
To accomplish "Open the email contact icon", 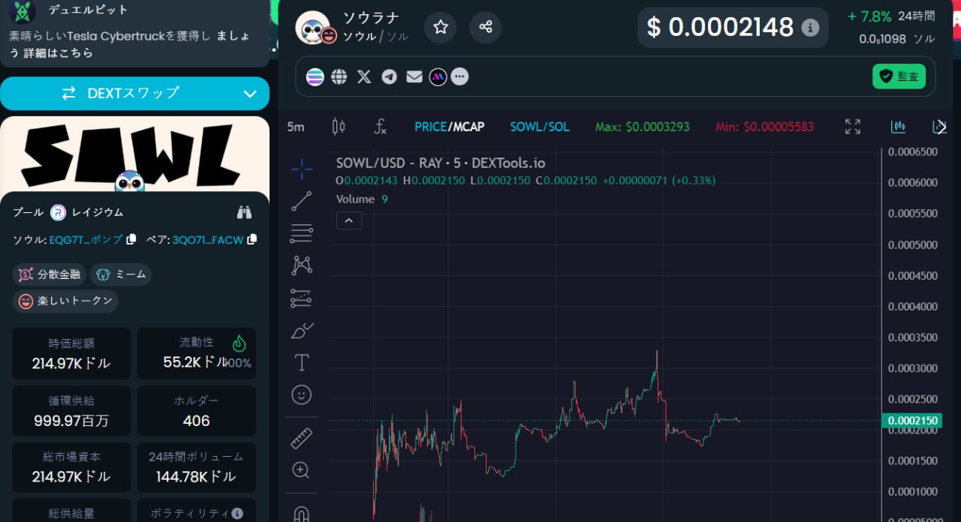I will click(x=414, y=76).
